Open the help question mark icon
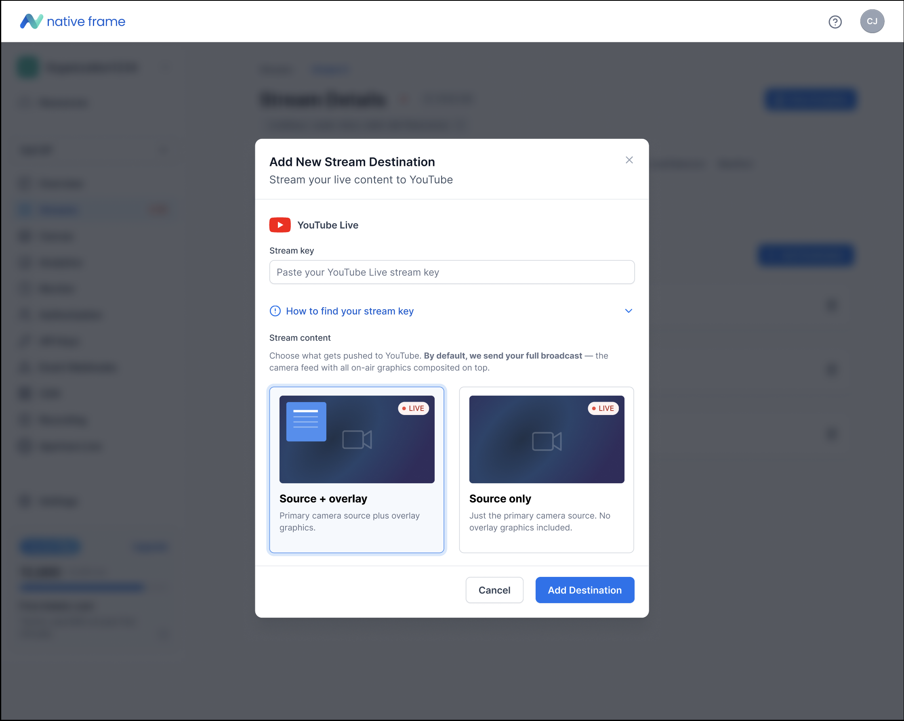 (x=835, y=22)
